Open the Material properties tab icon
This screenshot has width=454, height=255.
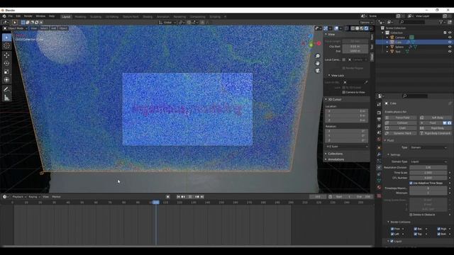point(379,187)
